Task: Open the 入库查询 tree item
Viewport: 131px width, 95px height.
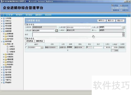Action: point(12,52)
